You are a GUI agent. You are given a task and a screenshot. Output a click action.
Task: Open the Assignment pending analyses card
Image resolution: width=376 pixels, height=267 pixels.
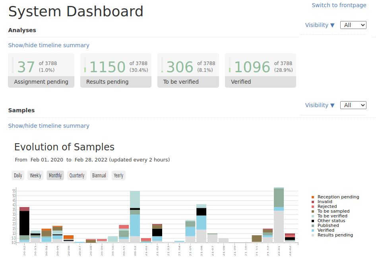pyautogui.click(x=41, y=70)
